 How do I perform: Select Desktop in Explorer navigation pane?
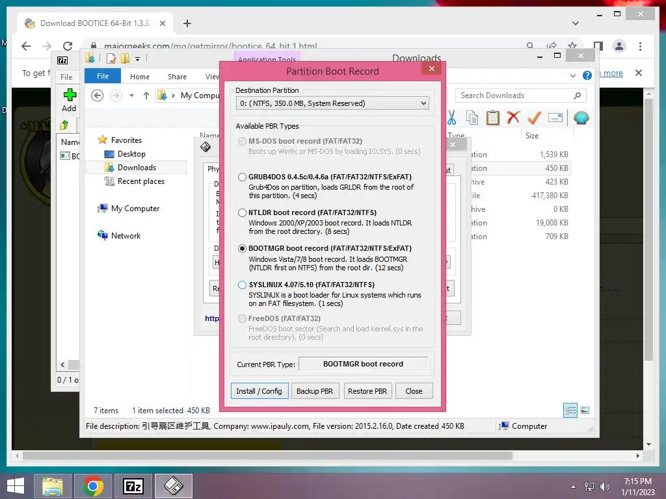click(x=131, y=154)
